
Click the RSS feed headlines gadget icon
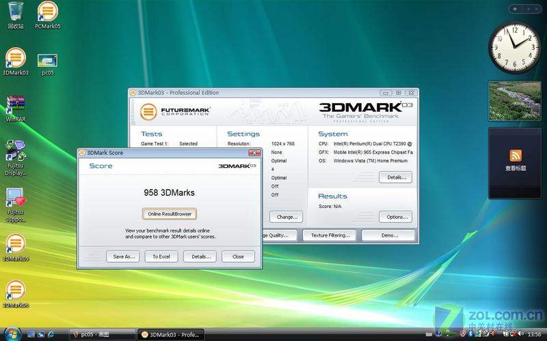tap(516, 155)
